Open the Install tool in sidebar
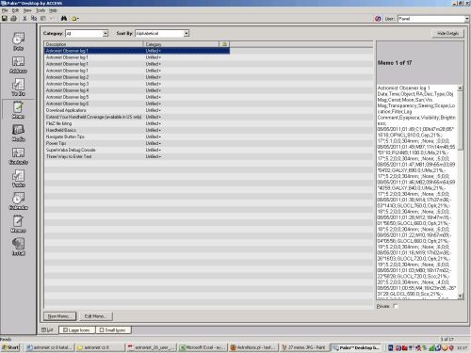Screen dimensions: 471x353 pyautogui.click(x=18, y=247)
